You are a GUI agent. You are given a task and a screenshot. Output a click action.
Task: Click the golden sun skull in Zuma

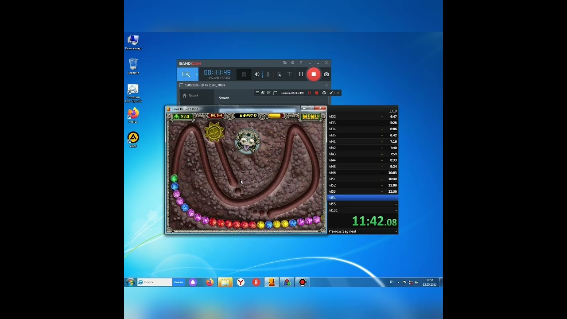pyautogui.click(x=214, y=132)
